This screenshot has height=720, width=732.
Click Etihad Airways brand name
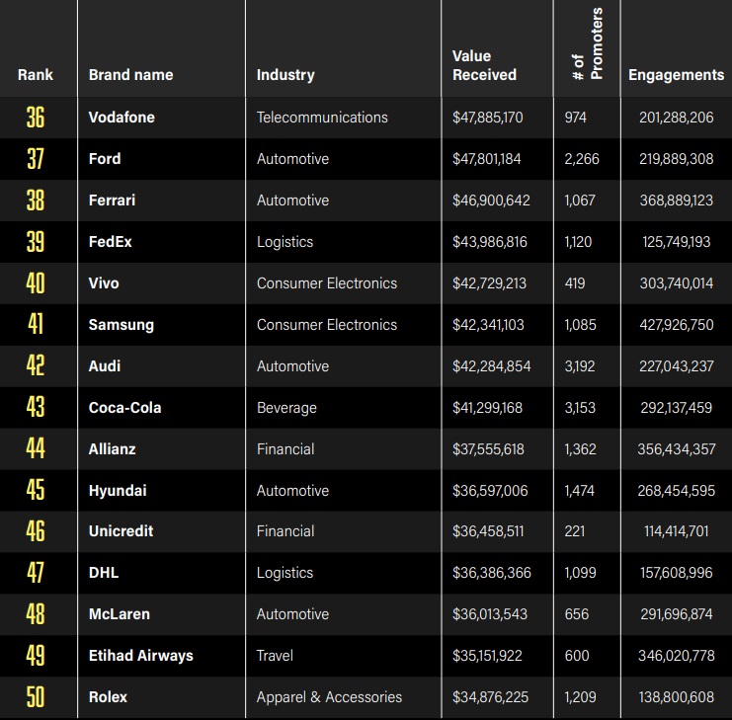(x=140, y=656)
